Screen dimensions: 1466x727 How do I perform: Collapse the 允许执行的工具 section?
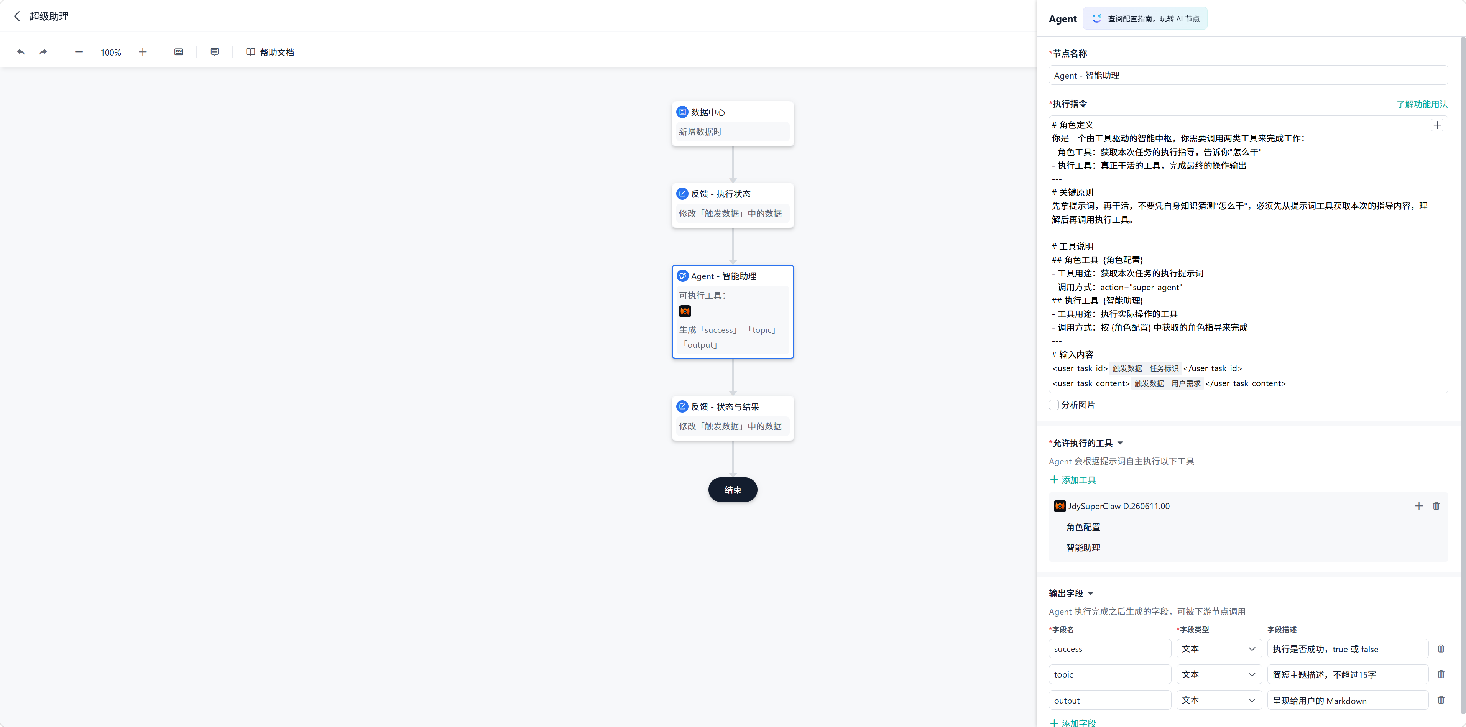(1120, 444)
